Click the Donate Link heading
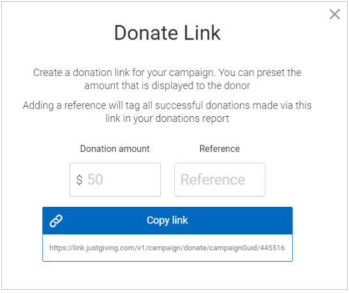This screenshot has width=349, height=293. tap(167, 33)
